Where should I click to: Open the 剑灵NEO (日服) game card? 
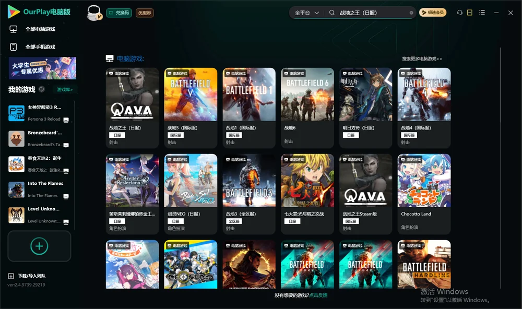tap(191, 194)
